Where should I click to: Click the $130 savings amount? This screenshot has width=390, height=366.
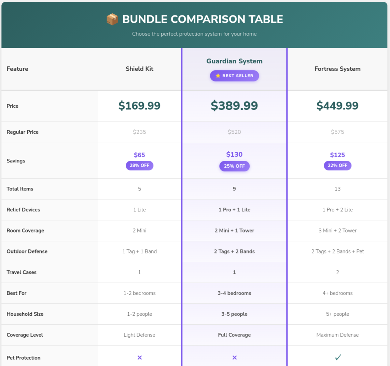(234, 155)
